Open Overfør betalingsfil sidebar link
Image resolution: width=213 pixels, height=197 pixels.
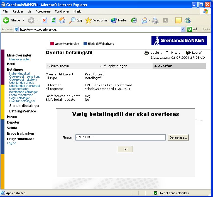22,101
